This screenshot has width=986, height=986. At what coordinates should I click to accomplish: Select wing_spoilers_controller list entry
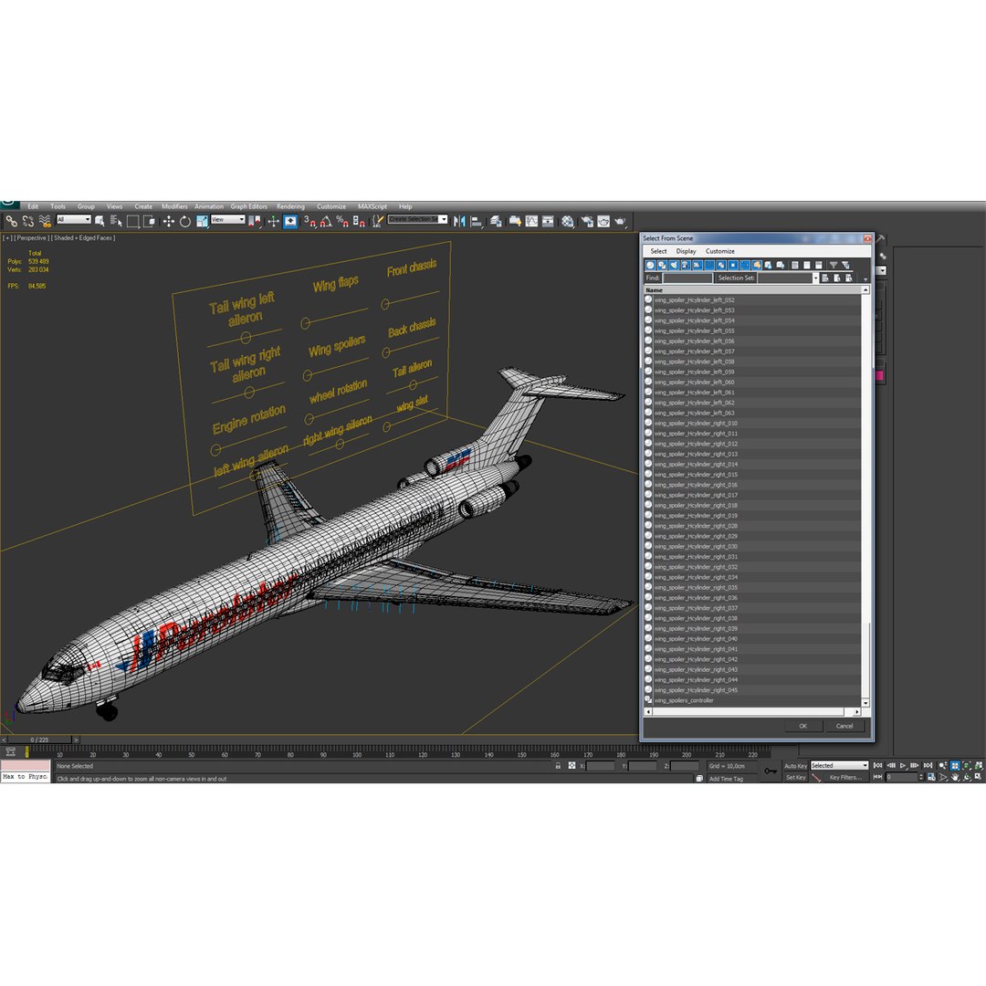684,700
